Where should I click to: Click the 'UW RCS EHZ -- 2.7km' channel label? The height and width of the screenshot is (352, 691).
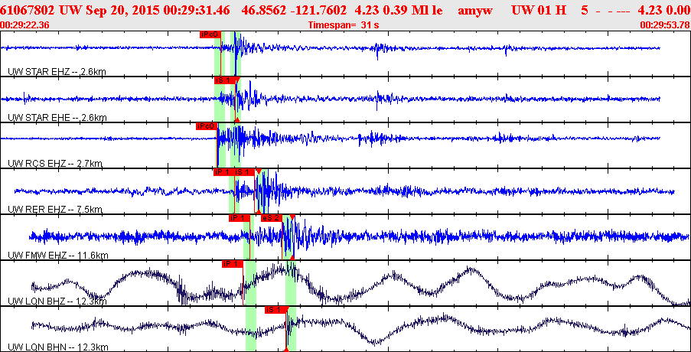pos(55,164)
